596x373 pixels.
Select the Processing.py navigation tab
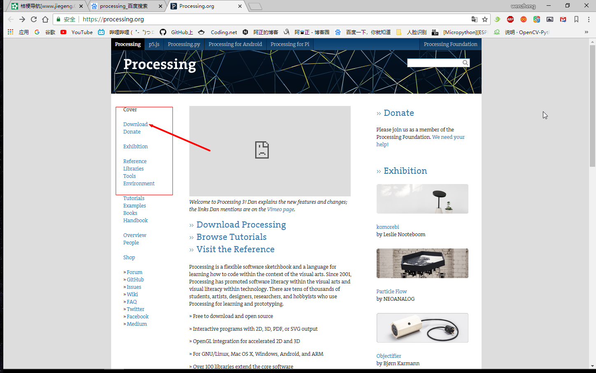click(184, 44)
